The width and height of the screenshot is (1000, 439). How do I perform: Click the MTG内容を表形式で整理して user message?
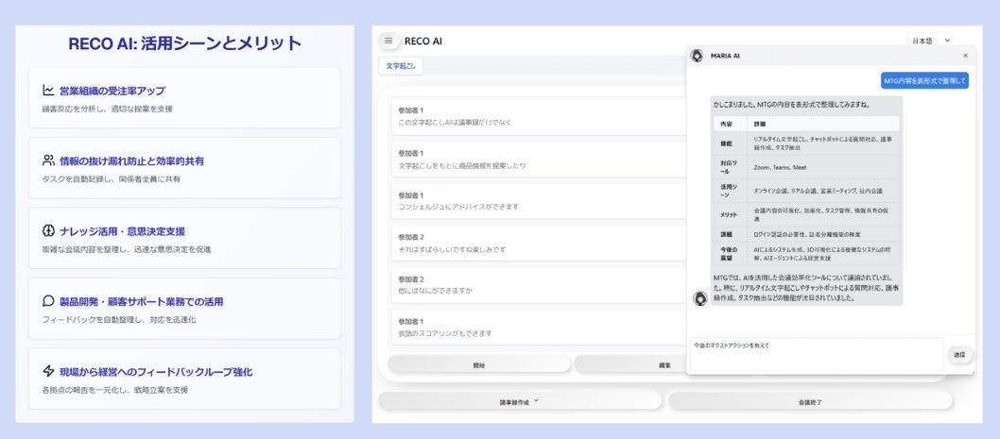click(x=924, y=80)
